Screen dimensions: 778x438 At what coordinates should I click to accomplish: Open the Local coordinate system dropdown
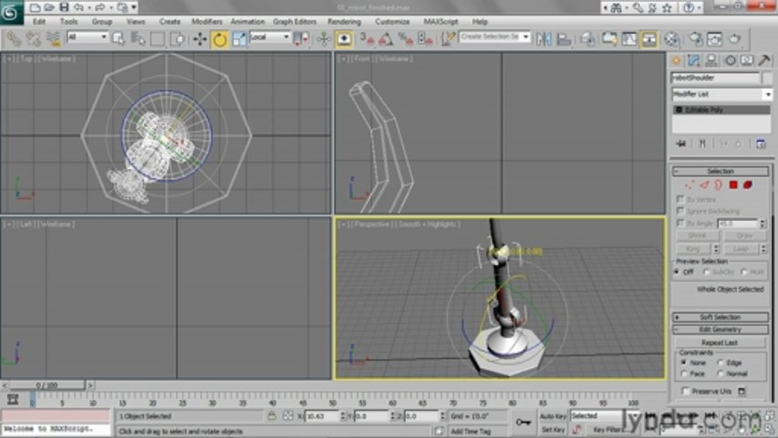point(269,37)
